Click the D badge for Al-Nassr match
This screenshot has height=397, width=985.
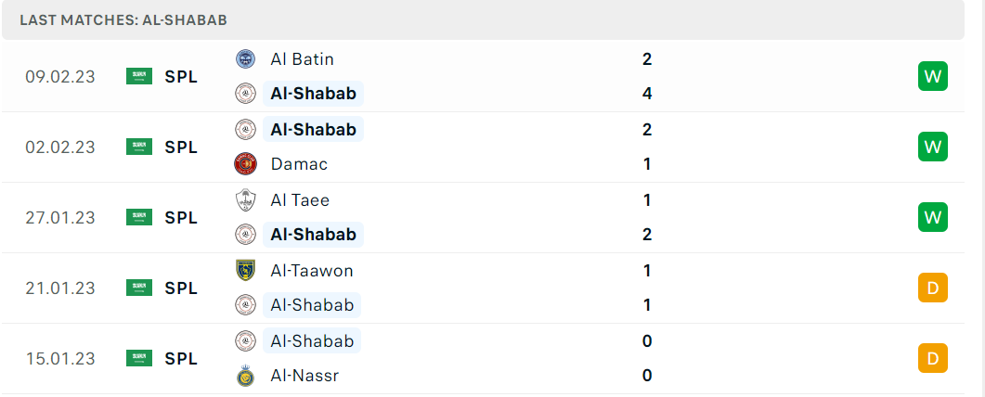[933, 358]
